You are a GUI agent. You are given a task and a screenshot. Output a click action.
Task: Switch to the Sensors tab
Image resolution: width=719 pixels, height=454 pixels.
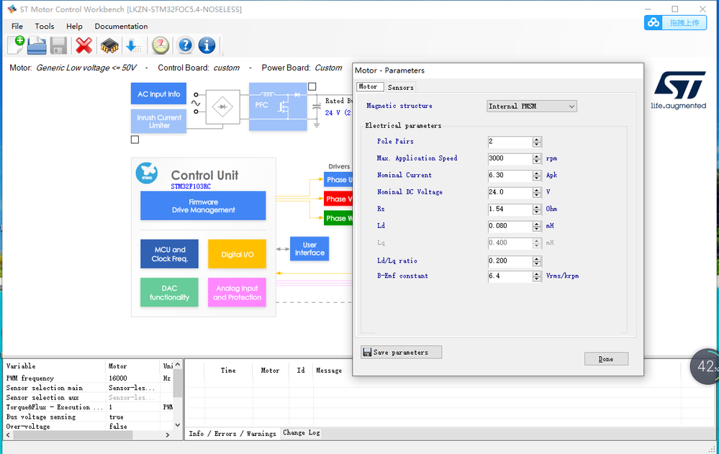coord(400,87)
